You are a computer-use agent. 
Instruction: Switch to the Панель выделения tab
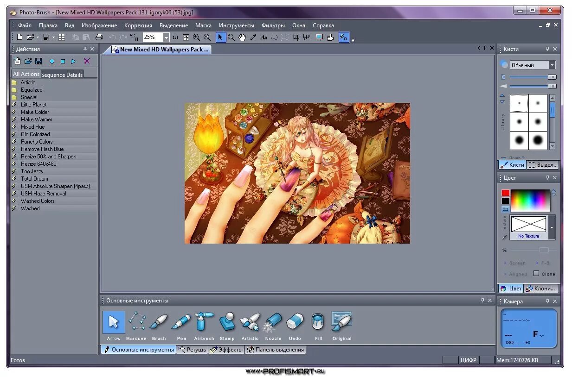pyautogui.click(x=276, y=350)
